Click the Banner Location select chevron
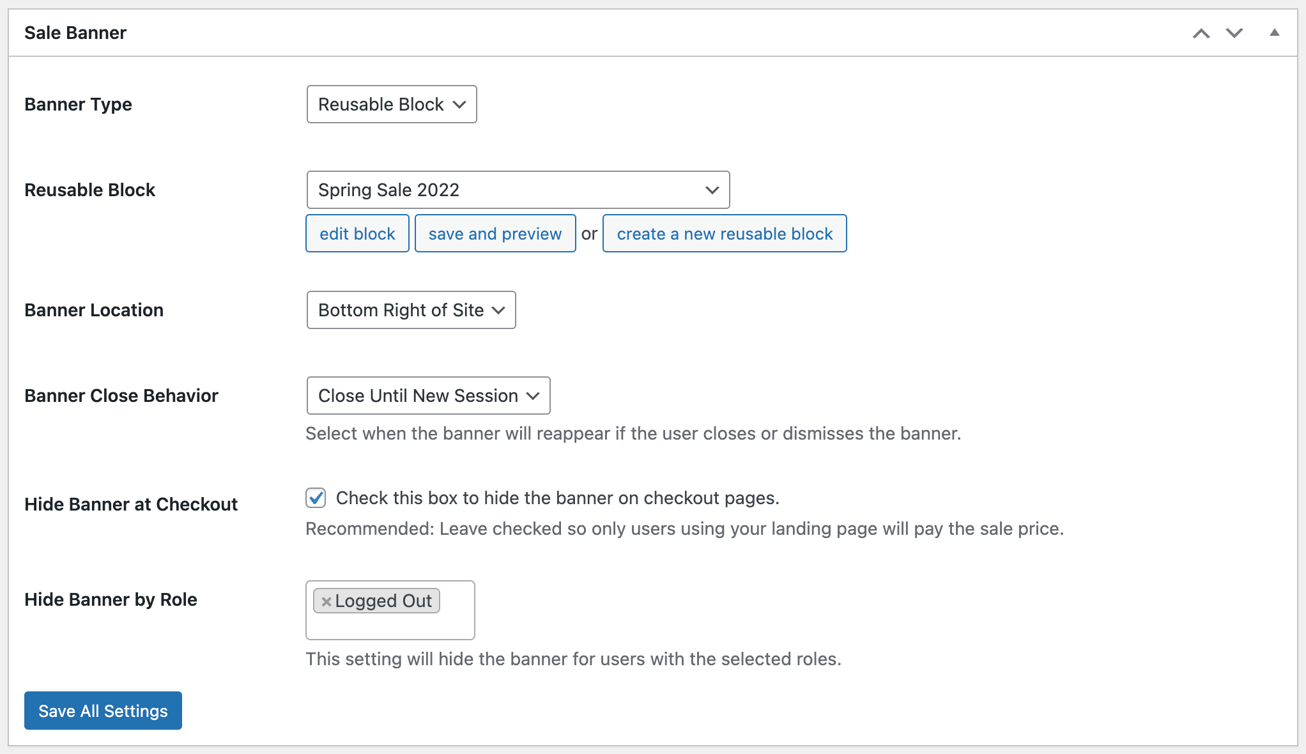The width and height of the screenshot is (1306, 754). 499,310
